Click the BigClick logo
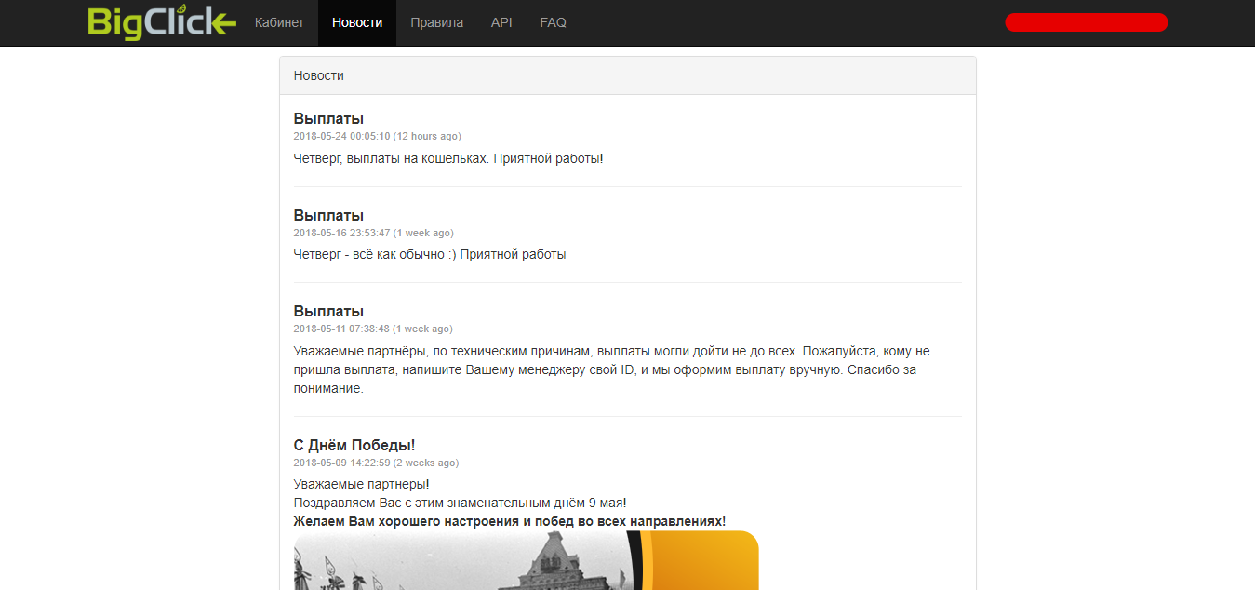Image resolution: width=1255 pixels, height=590 pixels. 162,22
